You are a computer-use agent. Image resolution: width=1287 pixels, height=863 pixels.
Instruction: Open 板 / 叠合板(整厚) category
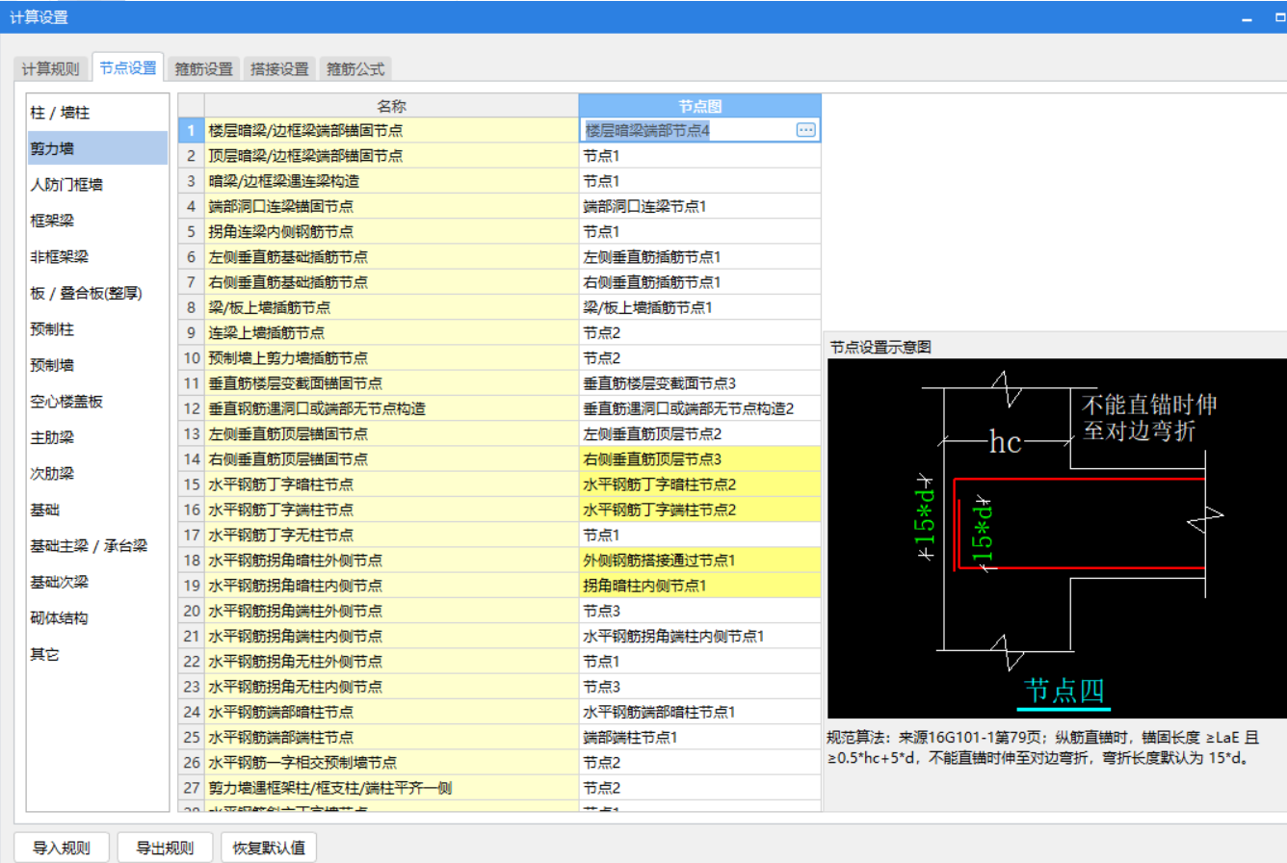pyautogui.click(x=97, y=293)
